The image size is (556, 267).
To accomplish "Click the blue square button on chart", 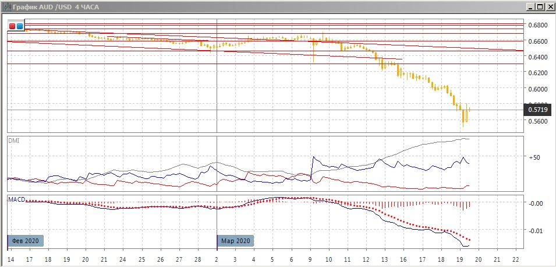I will click(x=20, y=26).
